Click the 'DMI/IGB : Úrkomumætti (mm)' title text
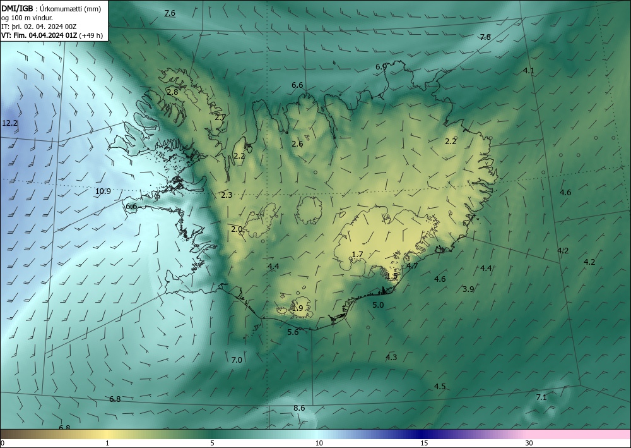Image resolution: width=631 pixels, height=448 pixels. (51, 8)
